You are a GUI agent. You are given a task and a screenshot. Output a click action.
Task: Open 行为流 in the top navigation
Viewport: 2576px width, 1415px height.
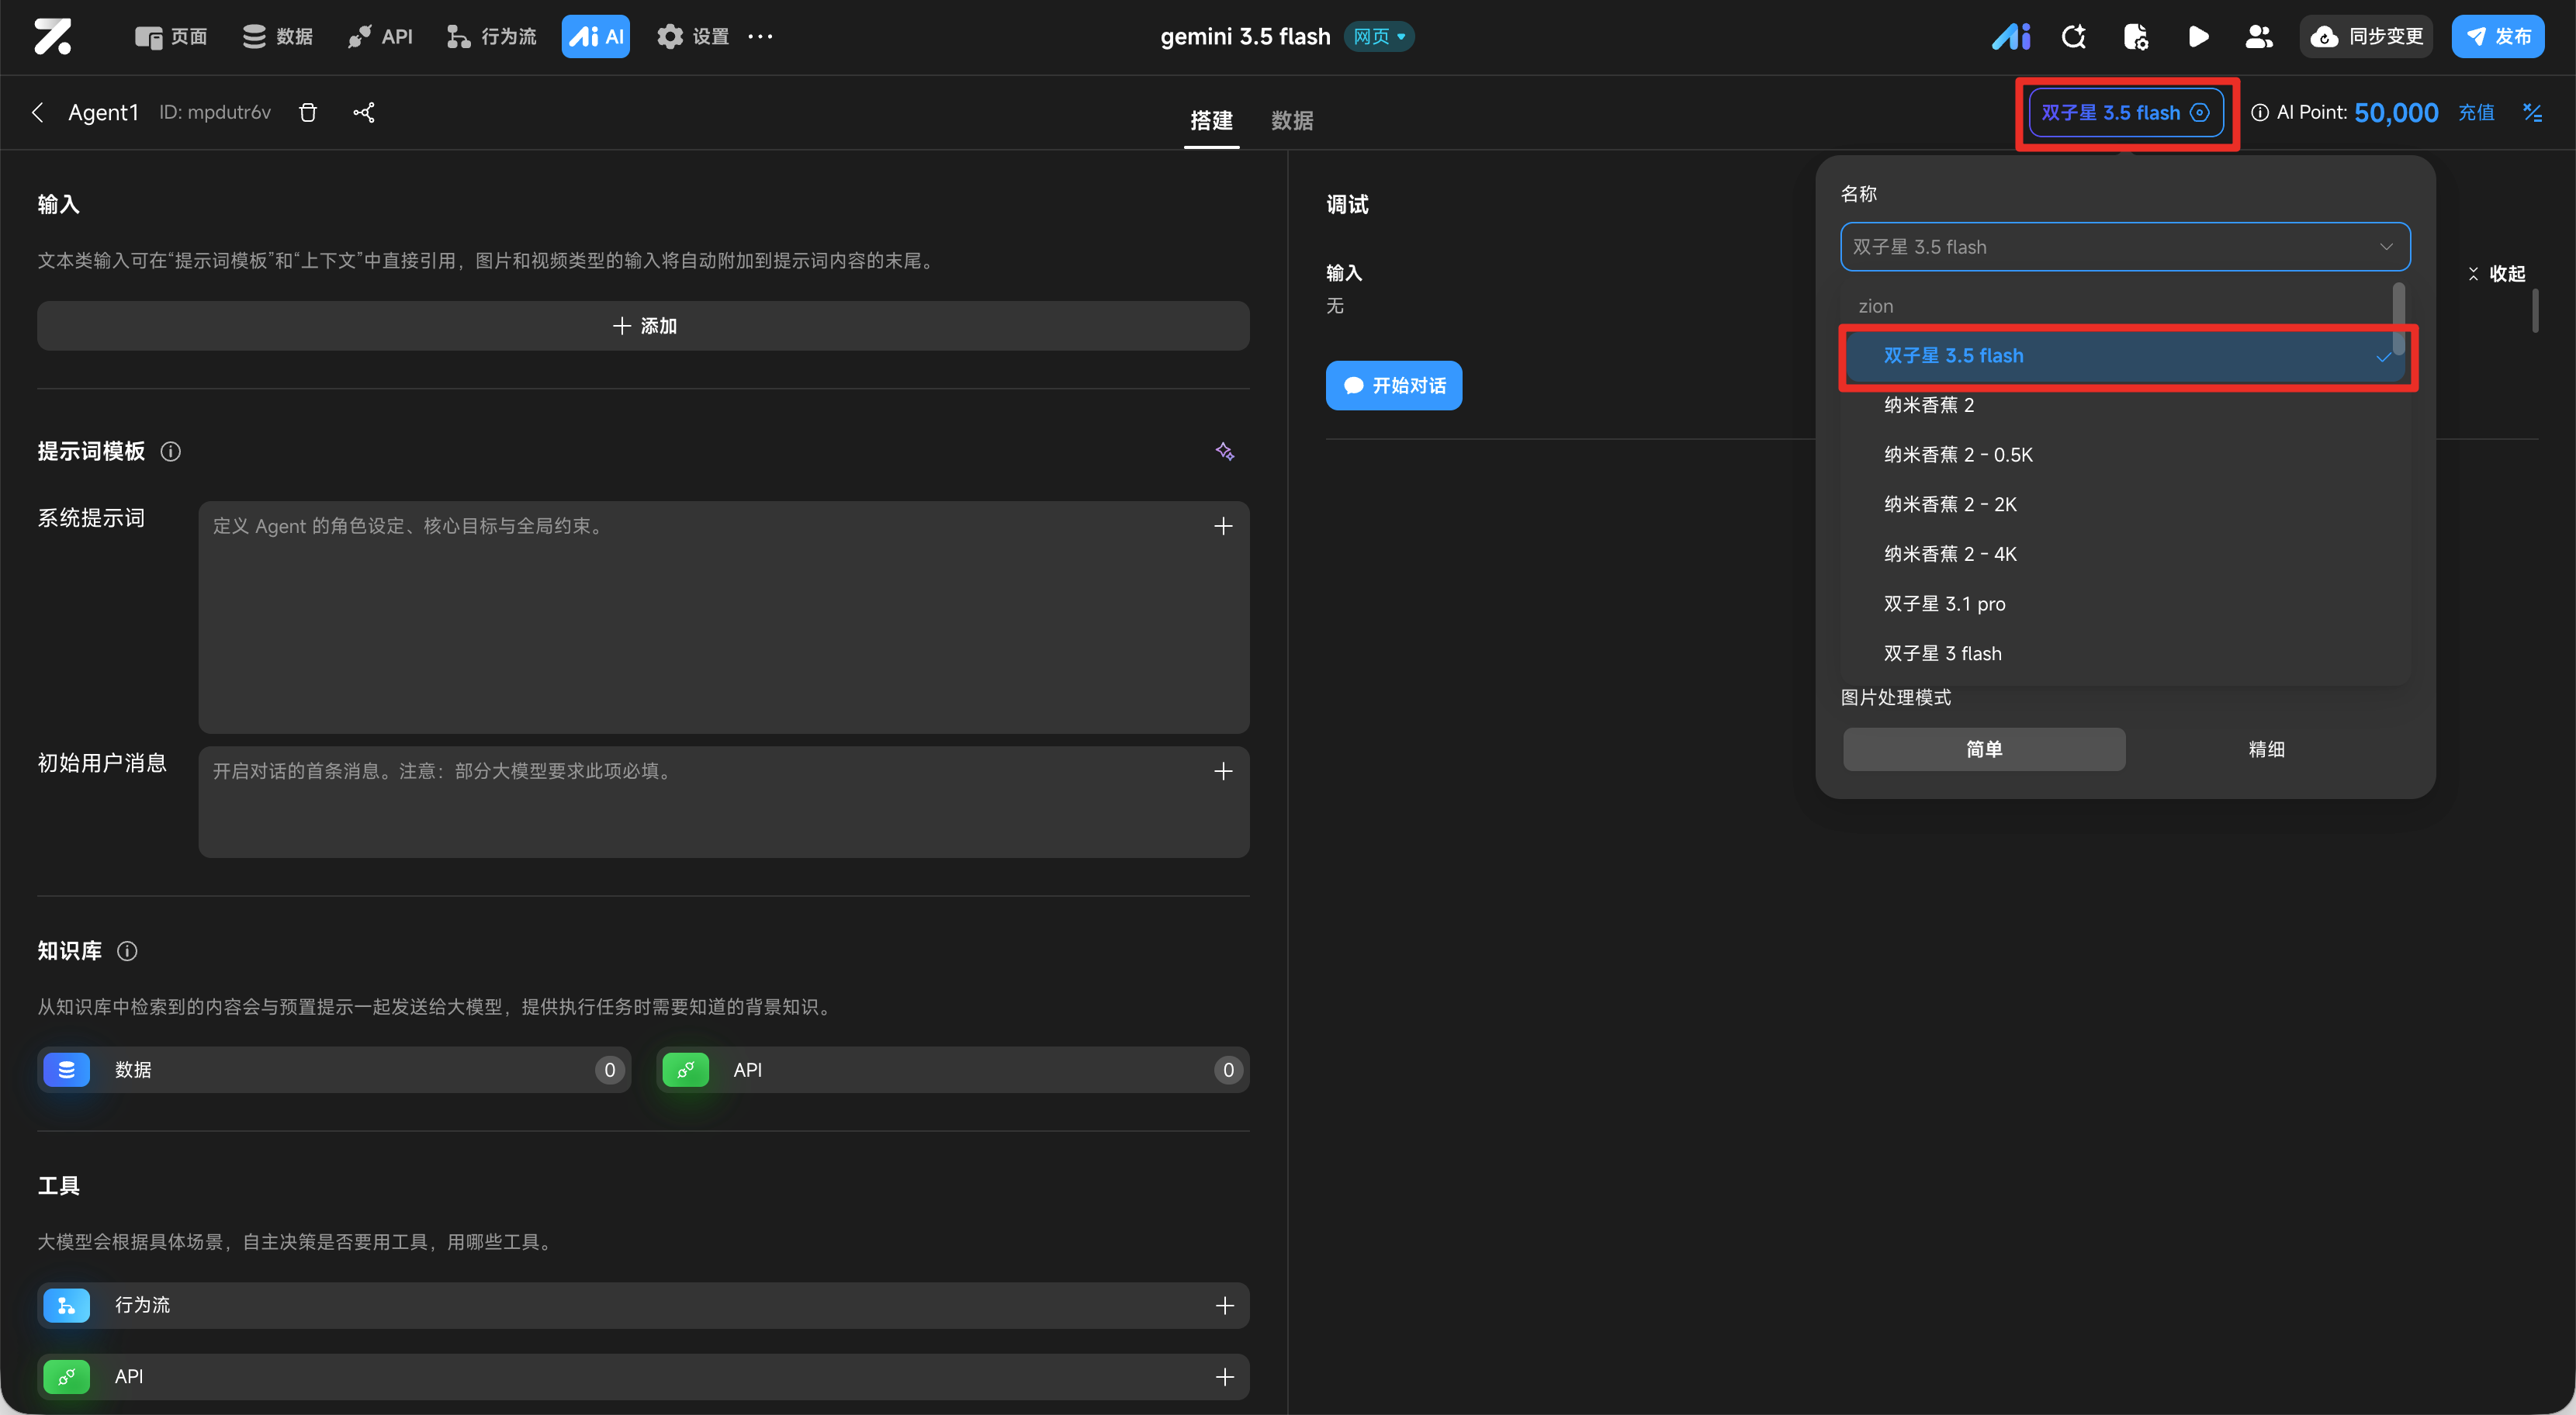(491, 36)
